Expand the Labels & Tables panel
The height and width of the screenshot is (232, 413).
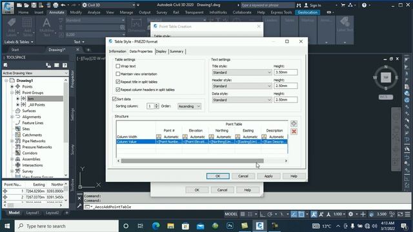19,42
